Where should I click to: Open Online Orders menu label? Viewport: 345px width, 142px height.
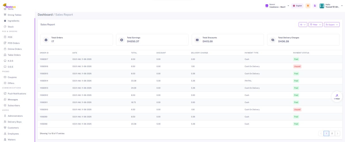(15, 49)
